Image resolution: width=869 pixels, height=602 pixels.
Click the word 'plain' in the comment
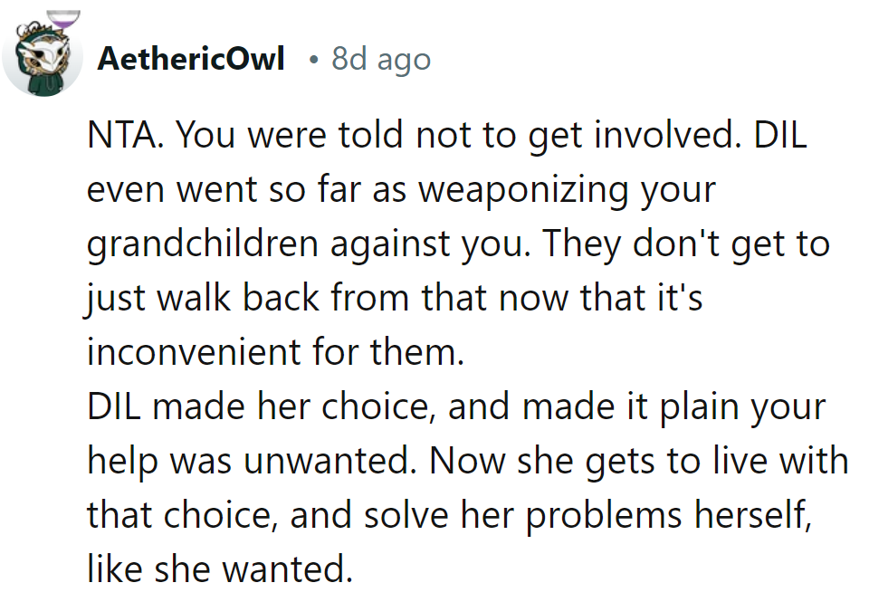697,408
